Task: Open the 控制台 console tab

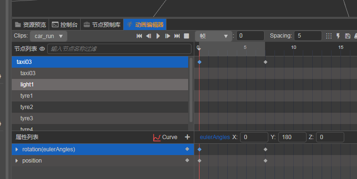Action: click(x=65, y=24)
